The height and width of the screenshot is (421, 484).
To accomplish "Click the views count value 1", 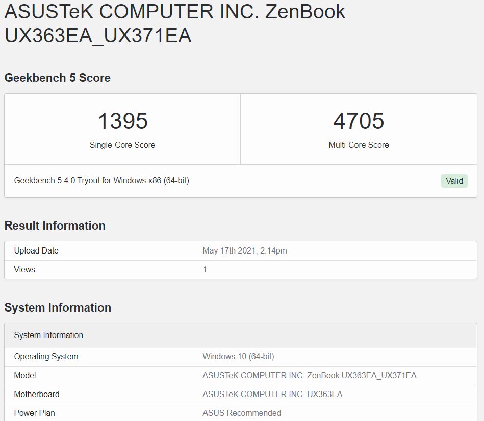I will pyautogui.click(x=205, y=269).
